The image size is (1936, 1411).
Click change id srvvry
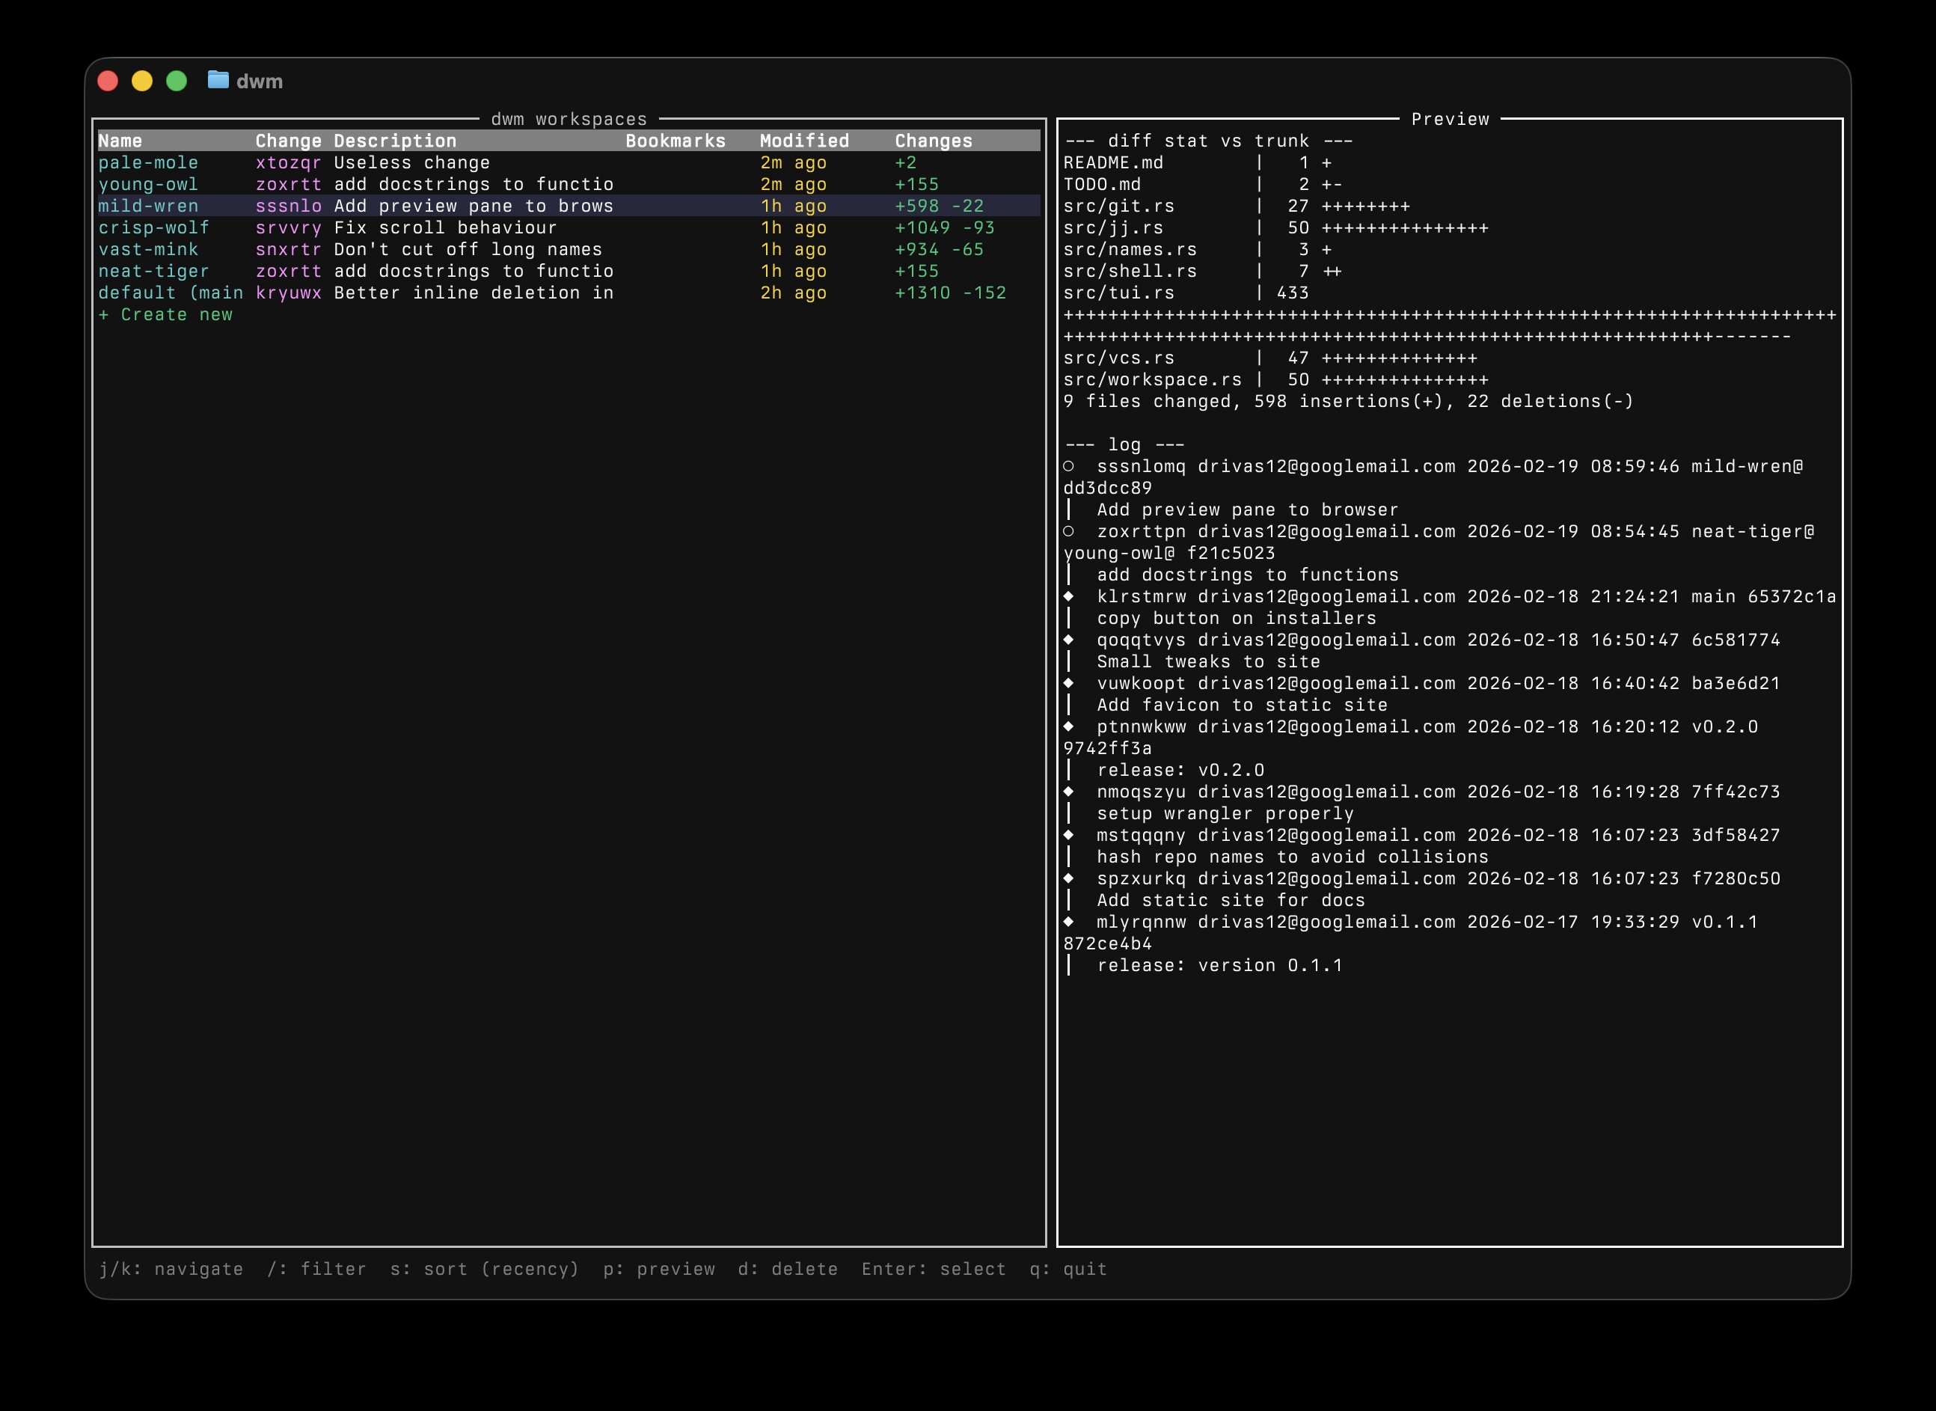(x=289, y=228)
